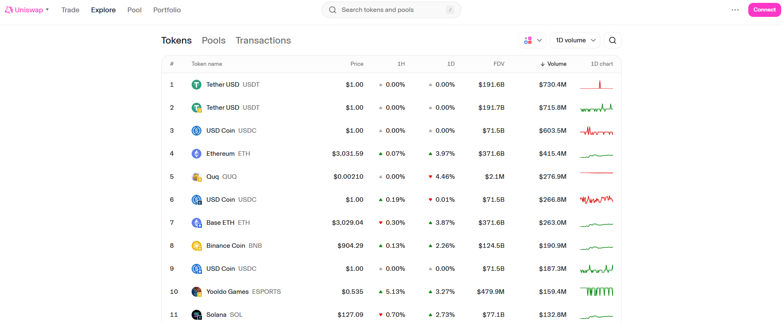This screenshot has width=782, height=323.
Task: Expand the network filter dropdown
Action: click(532, 40)
